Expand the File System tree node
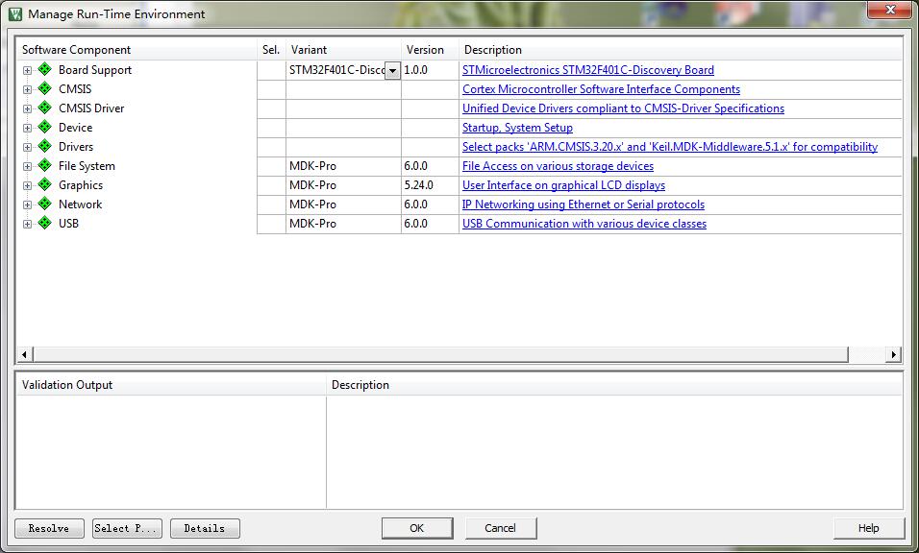 (27, 166)
